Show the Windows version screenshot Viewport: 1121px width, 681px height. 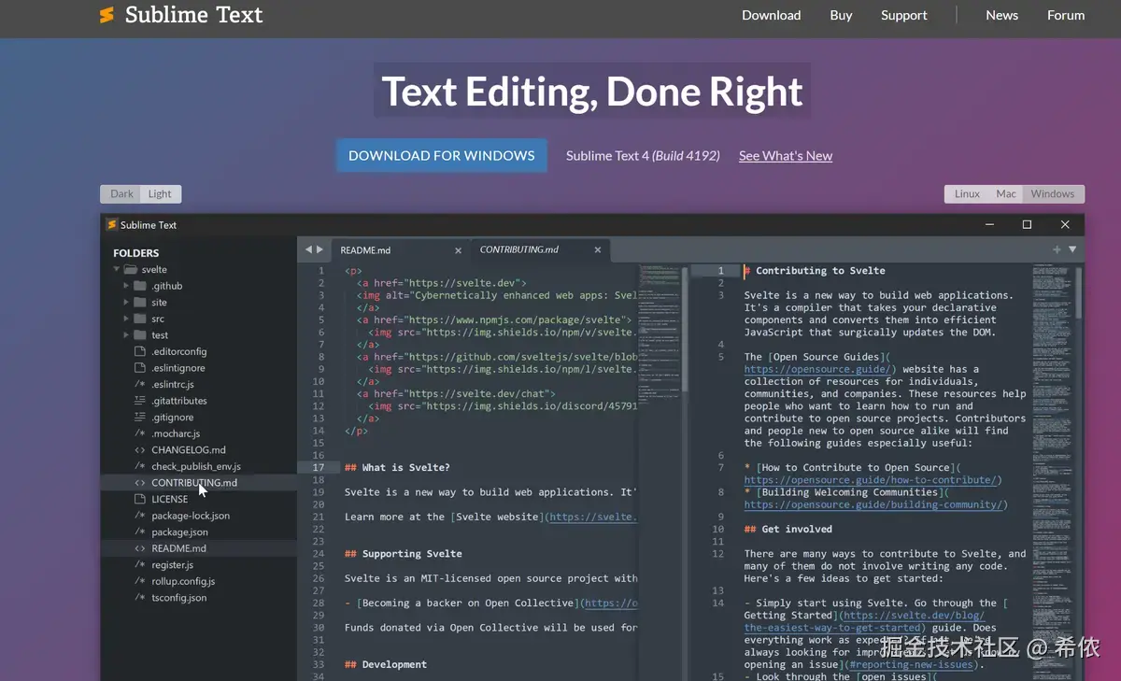click(1053, 194)
